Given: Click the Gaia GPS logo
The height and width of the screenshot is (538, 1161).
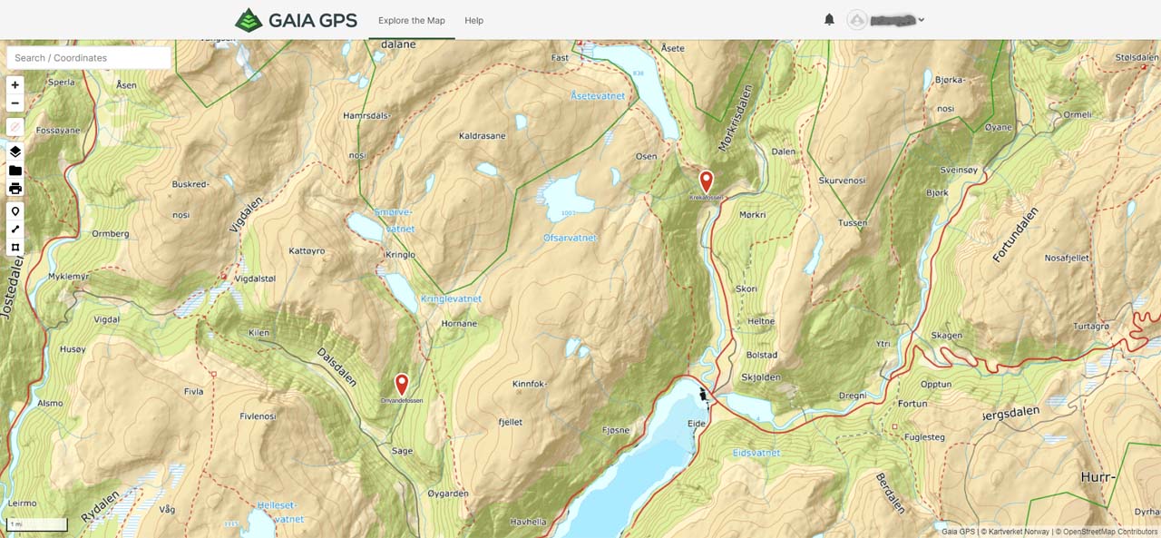Looking at the screenshot, I should tap(296, 20).
